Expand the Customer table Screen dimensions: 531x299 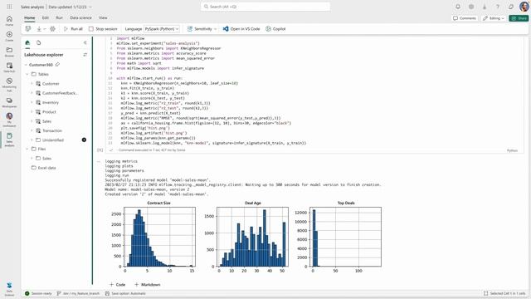tap(32, 83)
